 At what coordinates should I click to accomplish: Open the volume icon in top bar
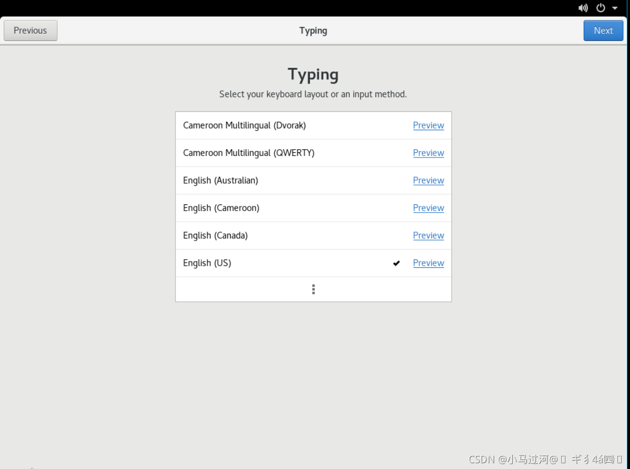click(583, 8)
